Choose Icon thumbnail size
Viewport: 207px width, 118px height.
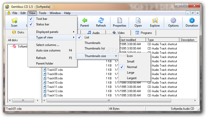click(x=134, y=56)
